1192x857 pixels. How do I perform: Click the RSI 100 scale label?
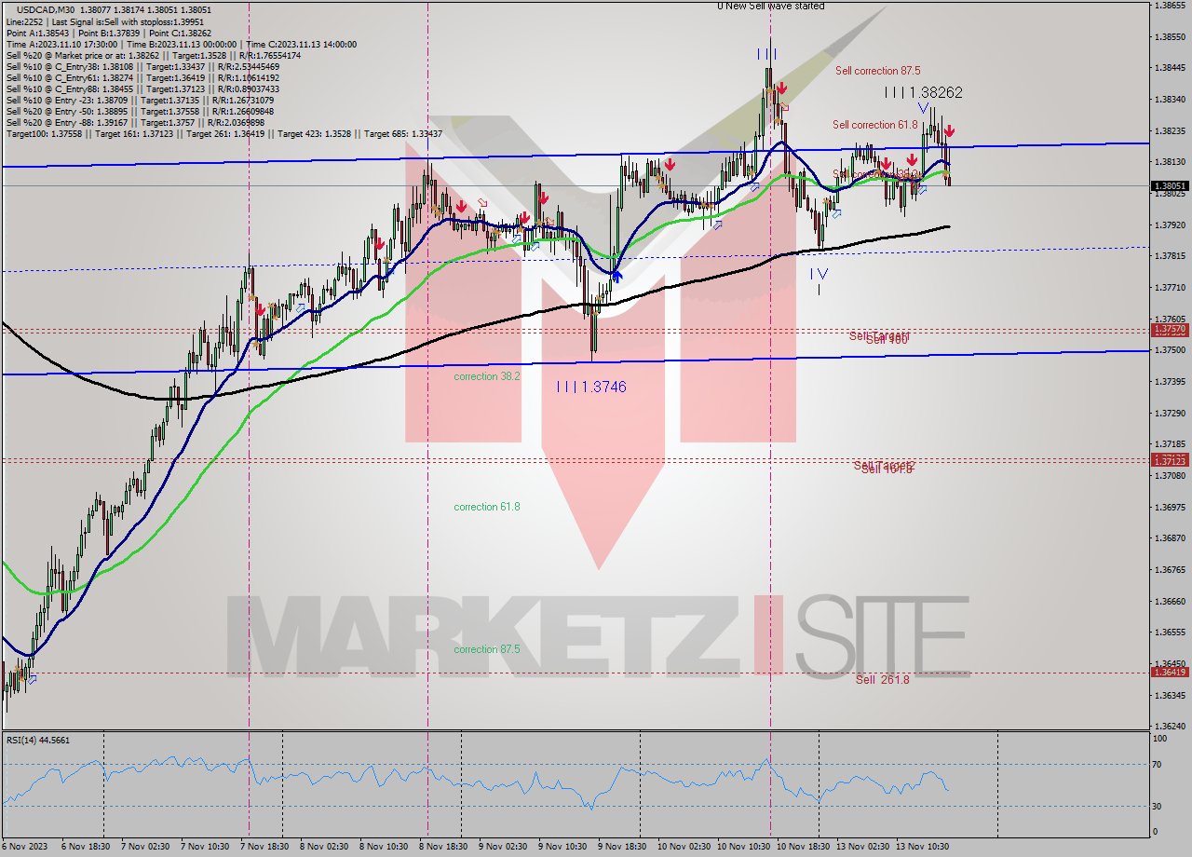tap(1161, 739)
